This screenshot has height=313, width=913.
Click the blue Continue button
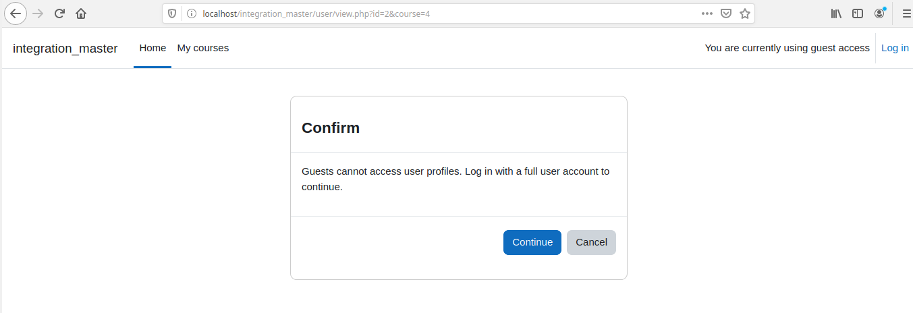(532, 242)
